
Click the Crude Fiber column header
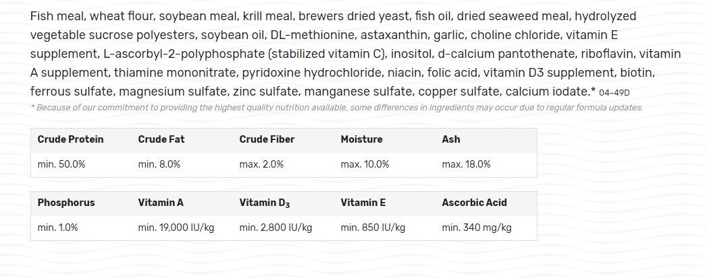coord(267,139)
